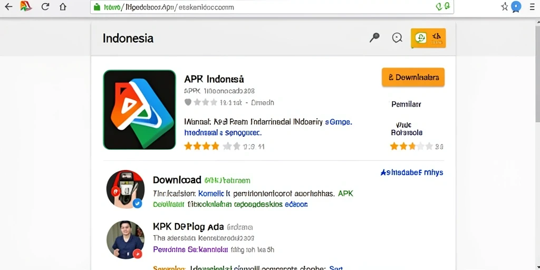Open the Download post avatar thumbnail

125,189
